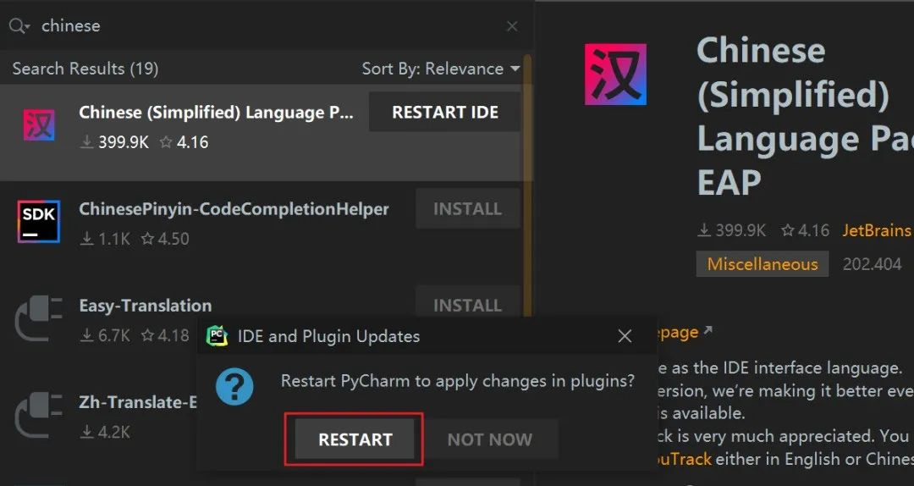Close the IDE and Plugin Updates dialog
Image resolution: width=914 pixels, height=486 pixels.
click(x=625, y=336)
